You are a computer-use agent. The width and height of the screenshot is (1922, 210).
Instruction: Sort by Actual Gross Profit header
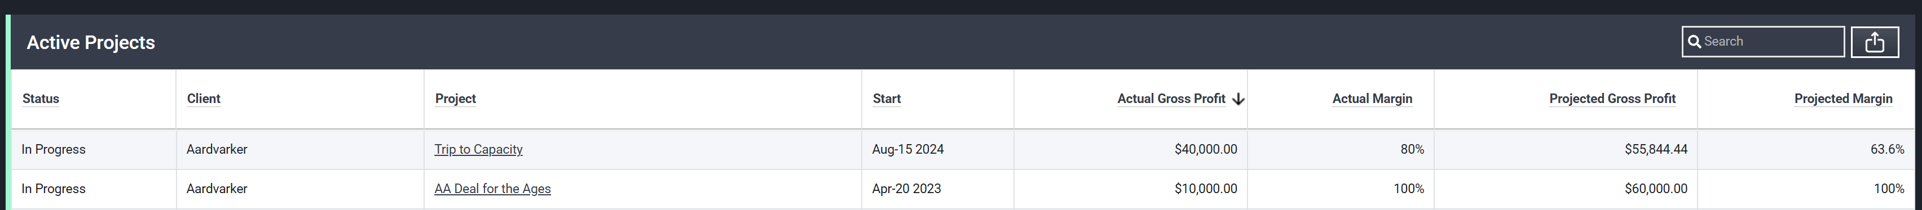pyautogui.click(x=1171, y=99)
